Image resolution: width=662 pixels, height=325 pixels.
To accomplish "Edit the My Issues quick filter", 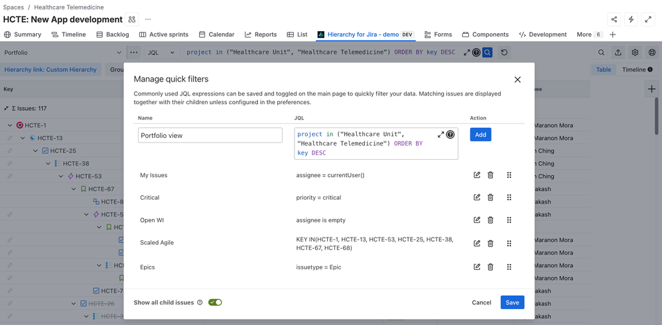I will [x=477, y=174].
